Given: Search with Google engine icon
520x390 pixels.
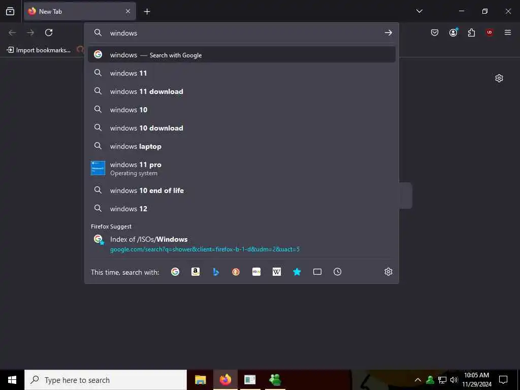Looking at the screenshot, I should tap(175, 272).
